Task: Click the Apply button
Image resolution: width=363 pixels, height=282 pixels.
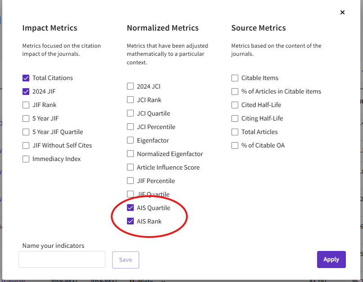Action: 331,260
